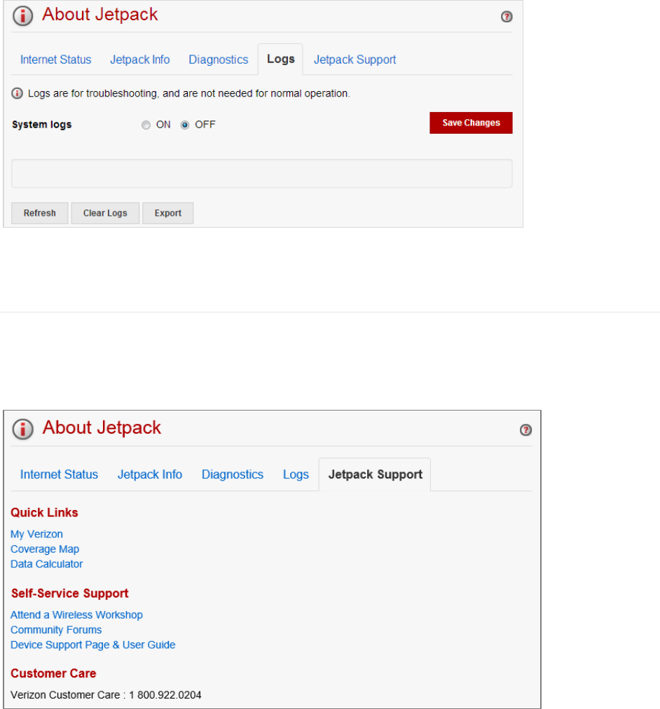The height and width of the screenshot is (709, 660).
Task: Open Jetpack Info tab in Support panel
Action: 150,474
